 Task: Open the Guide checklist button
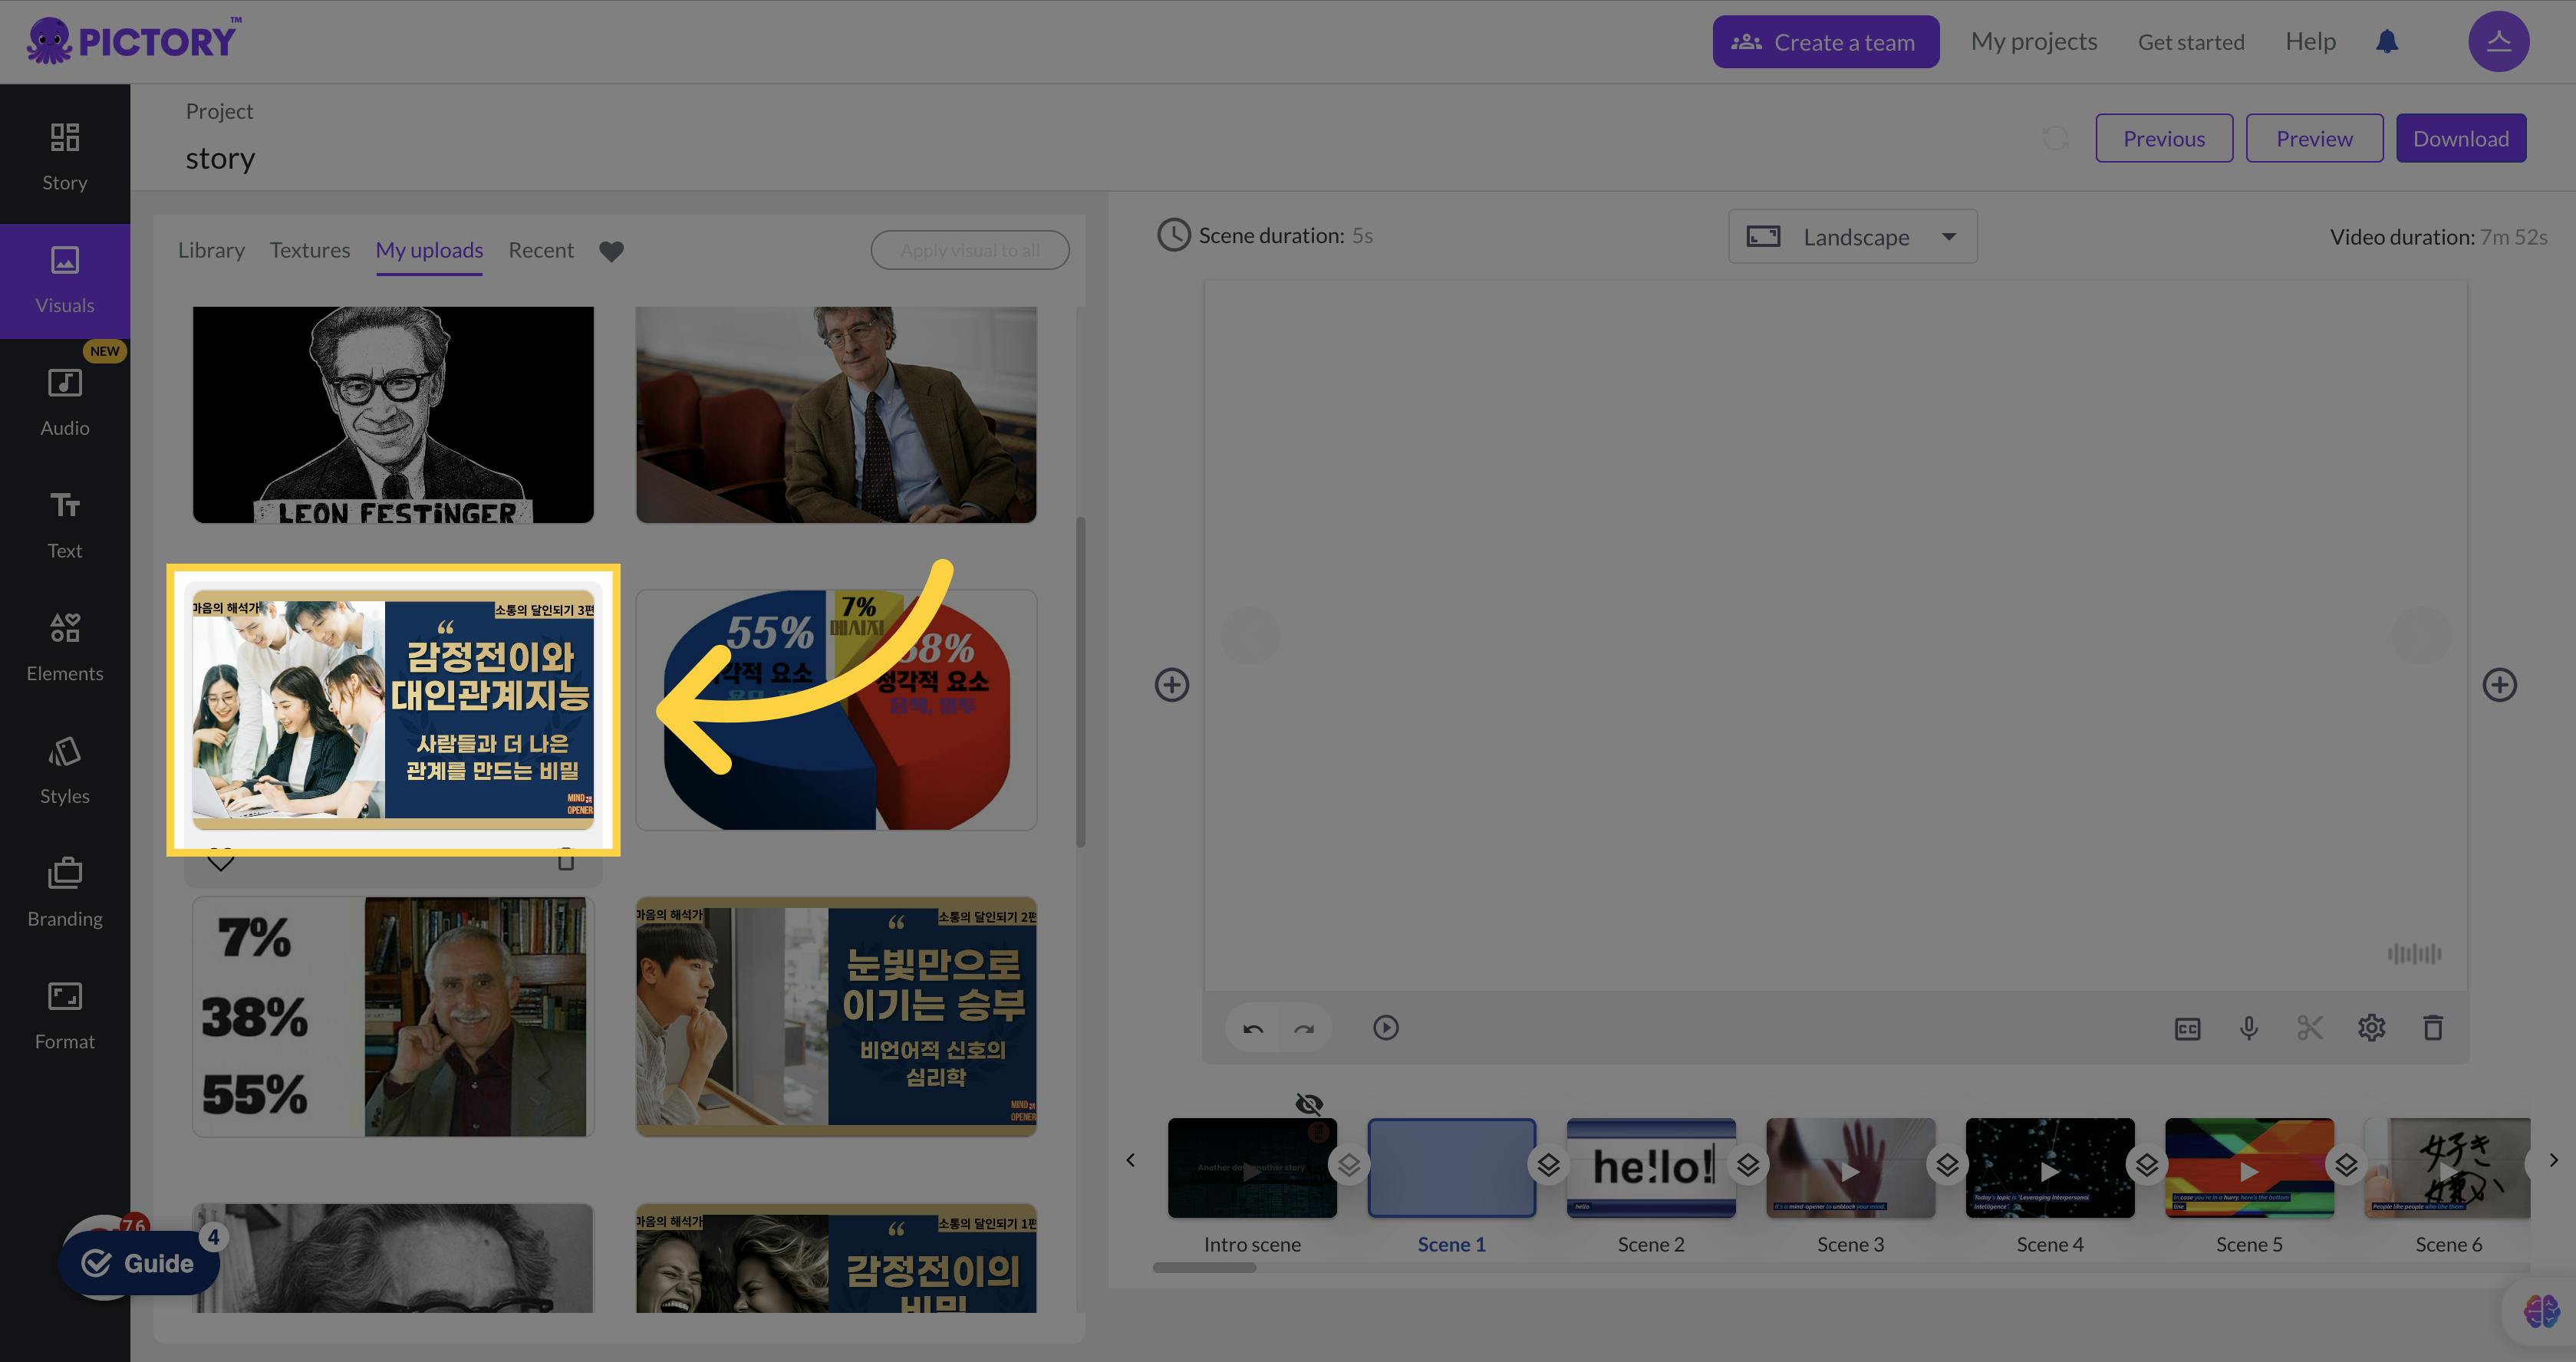139,1263
